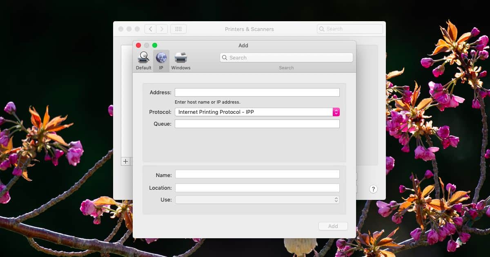Open the Windows printer tab icon
Viewport: 490px width, 257px height.
point(181,58)
